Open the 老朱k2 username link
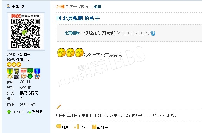202x133 pixels. [18, 7]
